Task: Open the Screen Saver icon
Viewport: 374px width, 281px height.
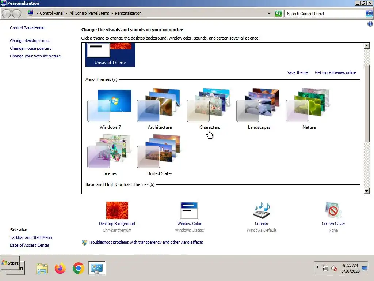Action: point(333,210)
